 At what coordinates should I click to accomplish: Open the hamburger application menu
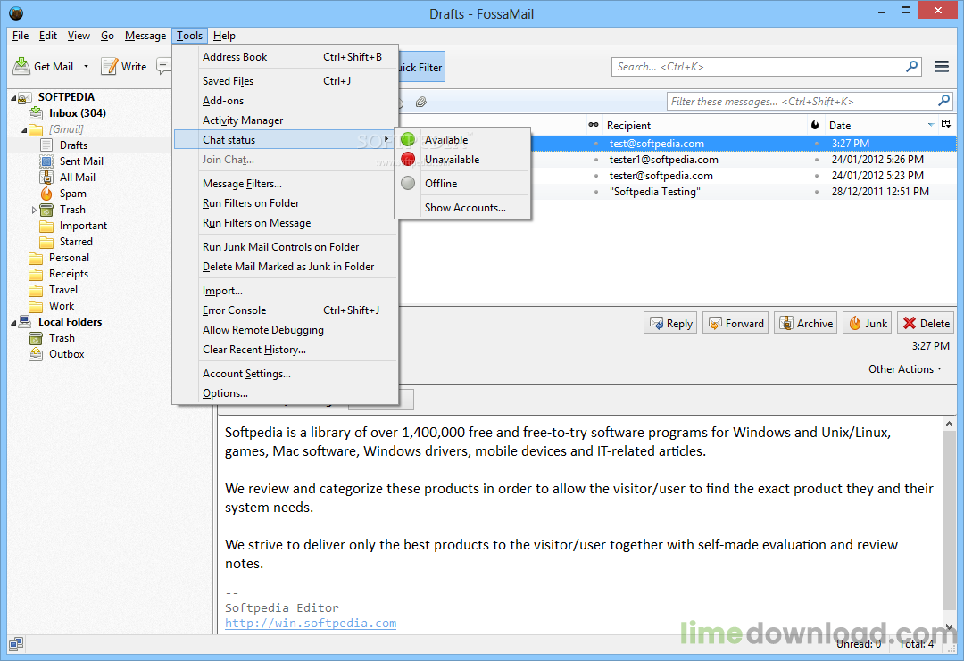(x=942, y=66)
